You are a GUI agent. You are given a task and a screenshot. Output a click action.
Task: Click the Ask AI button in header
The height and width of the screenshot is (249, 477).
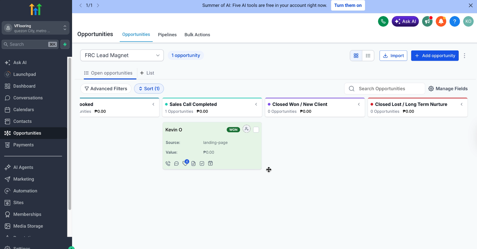(x=405, y=21)
